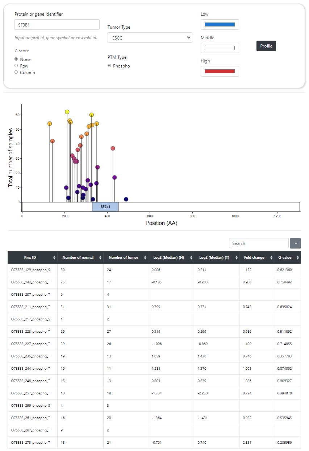Focus the table Search box
This screenshot has width=309, height=451.
tap(258, 243)
